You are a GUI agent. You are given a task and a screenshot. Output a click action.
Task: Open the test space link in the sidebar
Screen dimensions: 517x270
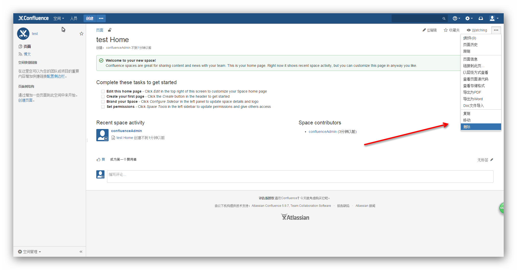coord(35,34)
